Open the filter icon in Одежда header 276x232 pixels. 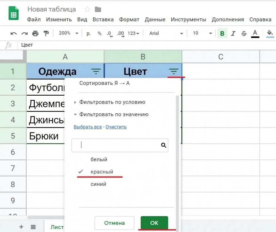96,71
